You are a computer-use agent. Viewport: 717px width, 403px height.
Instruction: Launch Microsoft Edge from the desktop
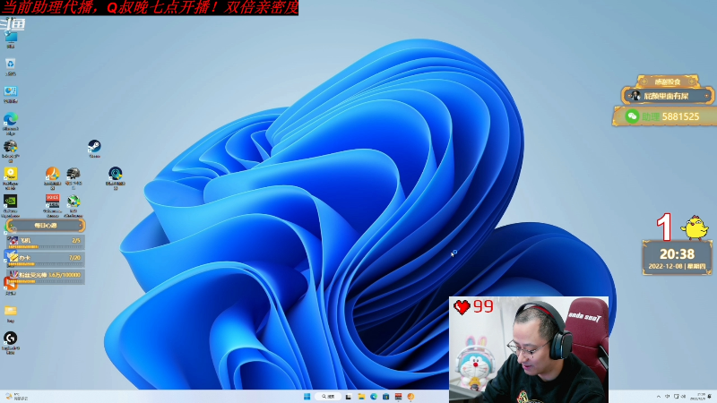click(11, 123)
